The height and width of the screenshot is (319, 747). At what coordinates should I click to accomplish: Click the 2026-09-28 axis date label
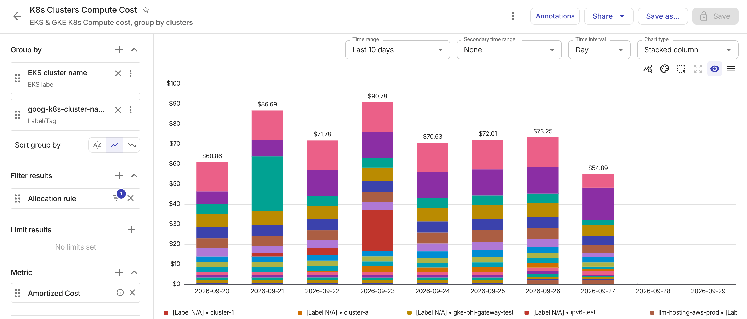[x=653, y=291]
